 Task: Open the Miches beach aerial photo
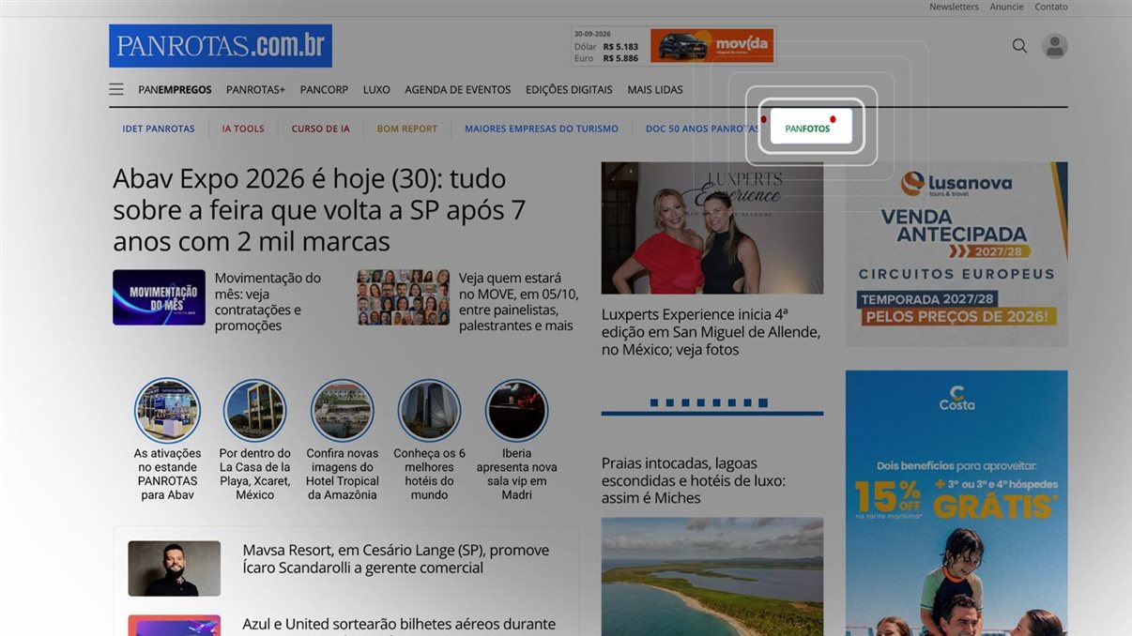tap(712, 577)
